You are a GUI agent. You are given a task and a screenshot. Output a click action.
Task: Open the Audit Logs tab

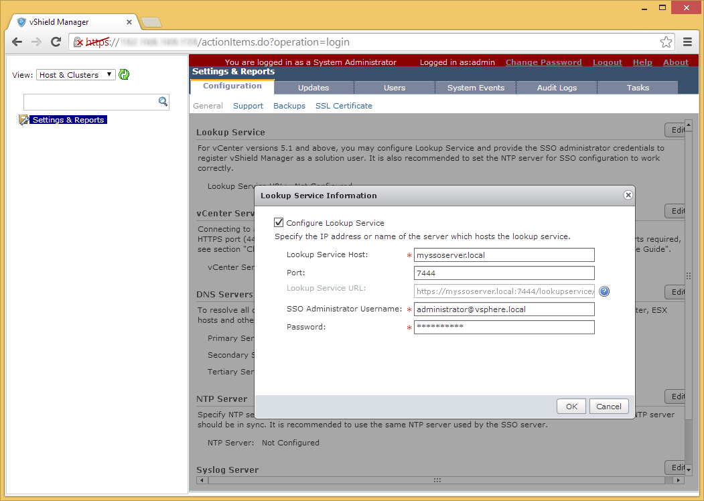tap(557, 88)
